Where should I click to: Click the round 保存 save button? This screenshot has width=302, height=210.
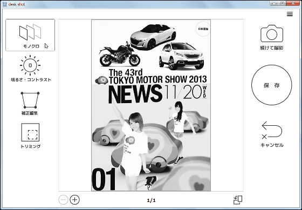click(x=272, y=85)
